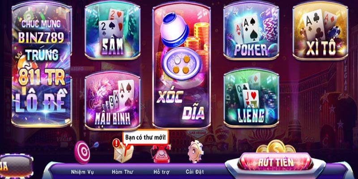Select the Nhiệm Vụ menu label
This screenshot has height=179, width=358.
click(82, 172)
